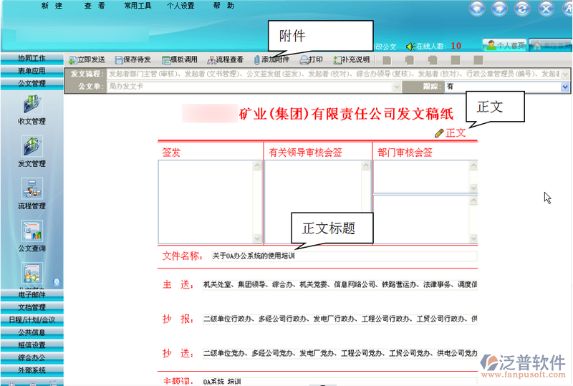Expand 文档管理 sidebar section
This screenshot has width=573, height=386.
click(32, 307)
